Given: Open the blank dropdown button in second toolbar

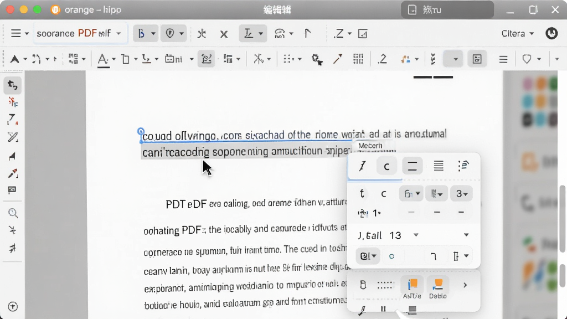Looking at the screenshot, I should (453, 59).
